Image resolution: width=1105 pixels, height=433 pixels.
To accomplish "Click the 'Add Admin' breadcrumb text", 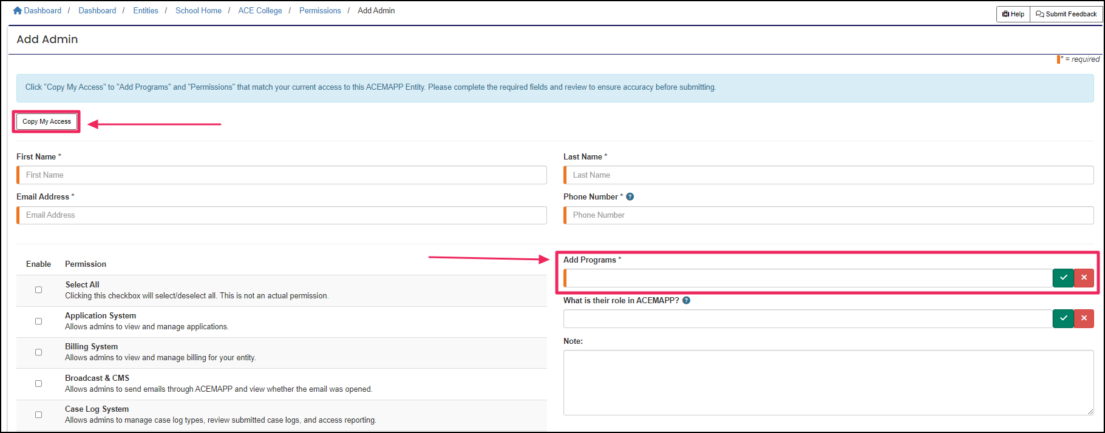I will tap(376, 10).
